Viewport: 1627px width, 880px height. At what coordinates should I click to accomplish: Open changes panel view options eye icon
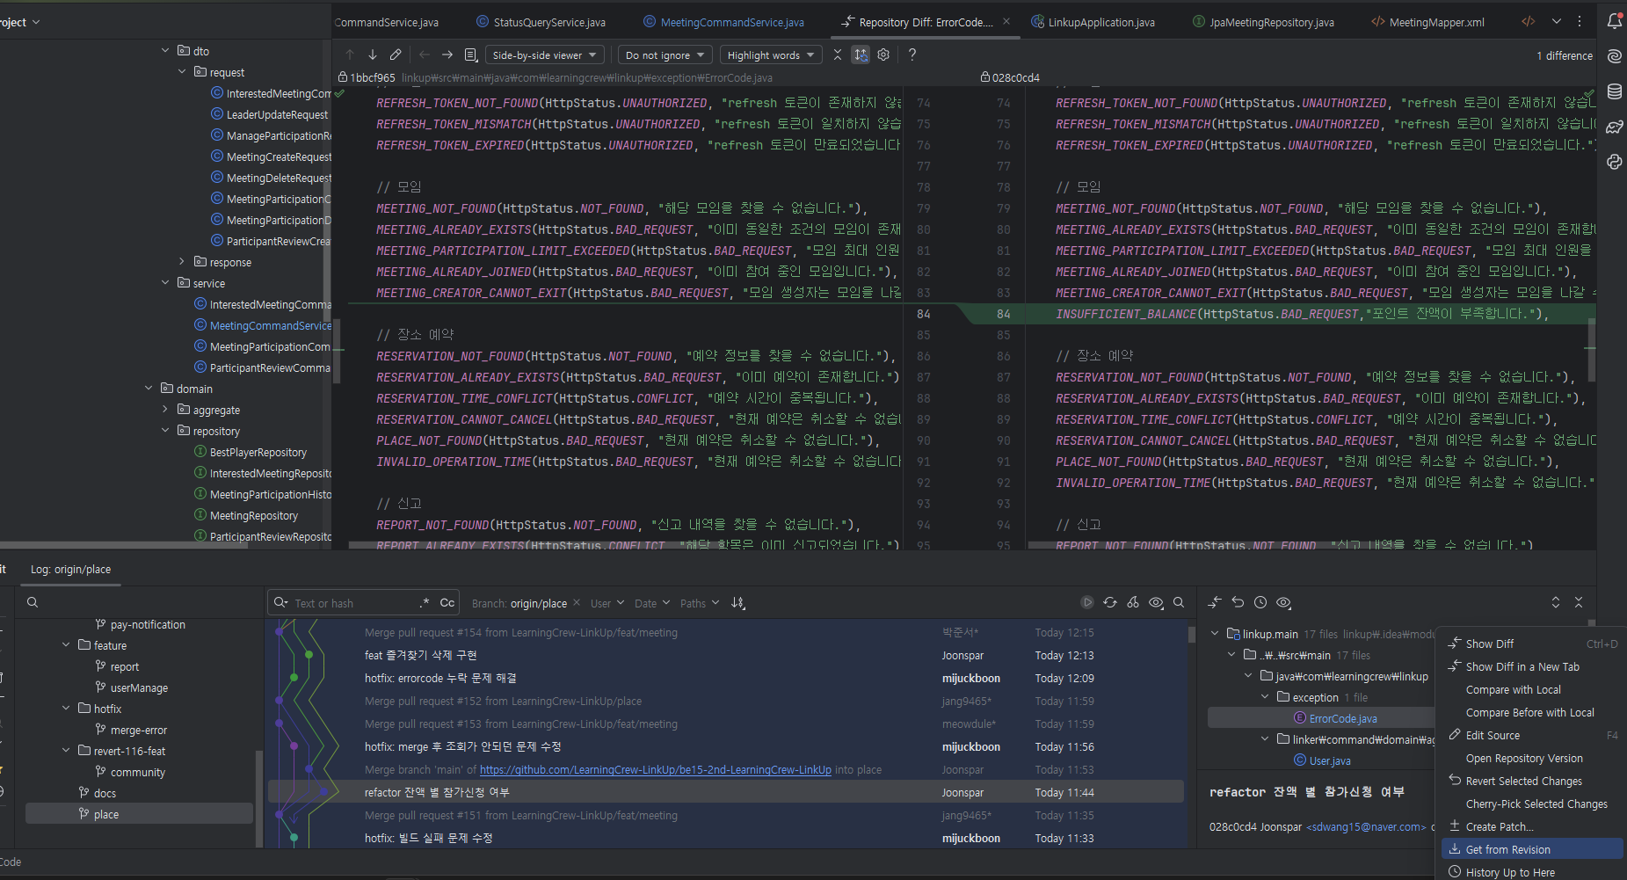(x=1283, y=602)
